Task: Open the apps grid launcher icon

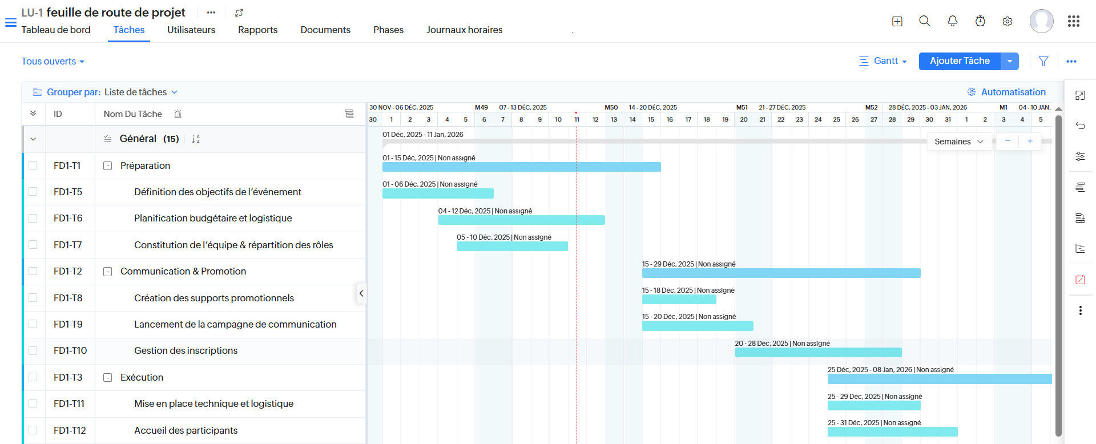Action: [x=1074, y=21]
